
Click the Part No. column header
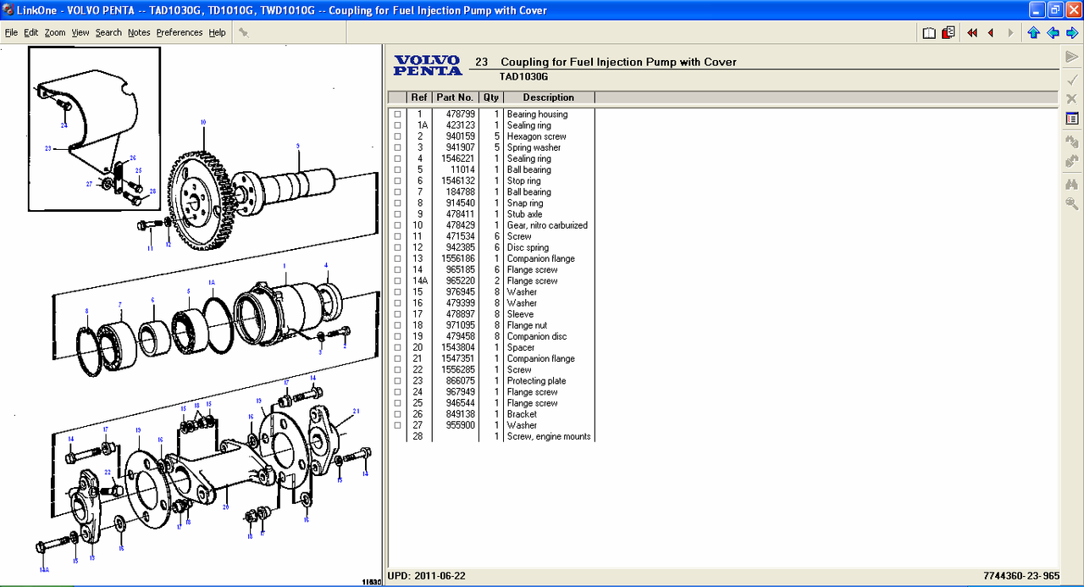[x=455, y=97]
